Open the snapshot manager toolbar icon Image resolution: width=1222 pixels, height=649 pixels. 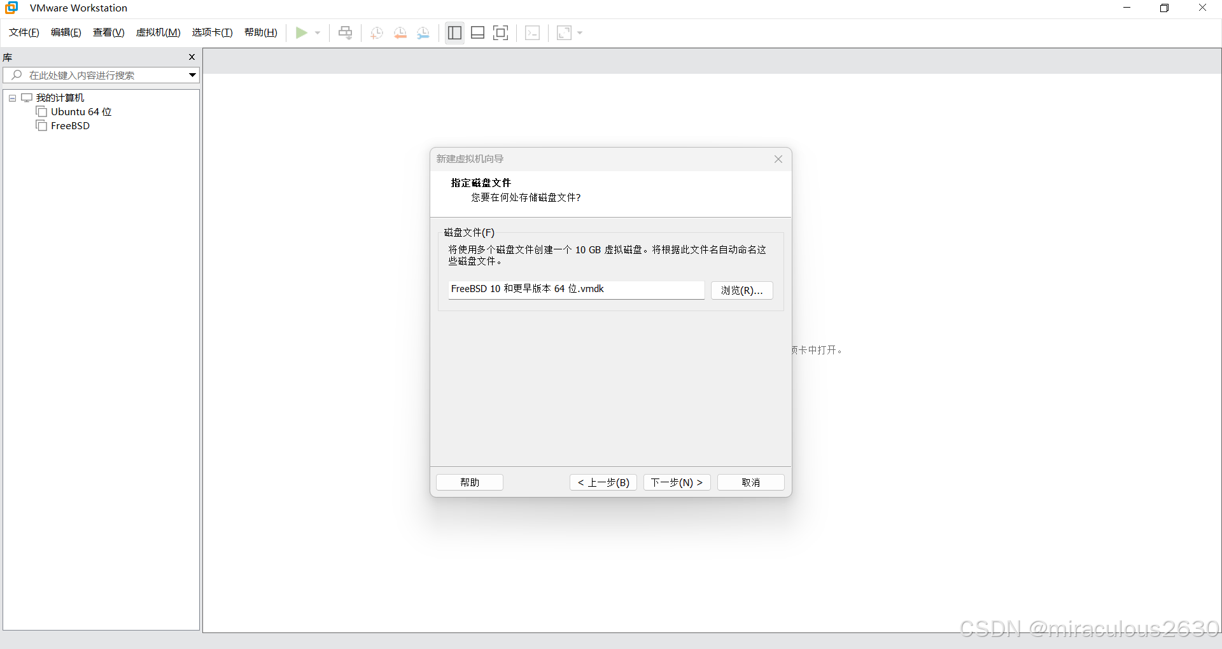[x=423, y=32]
